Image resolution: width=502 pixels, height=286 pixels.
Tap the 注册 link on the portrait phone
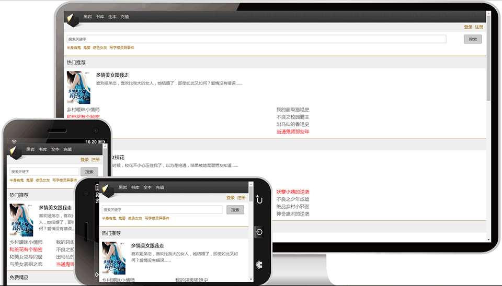click(95, 160)
